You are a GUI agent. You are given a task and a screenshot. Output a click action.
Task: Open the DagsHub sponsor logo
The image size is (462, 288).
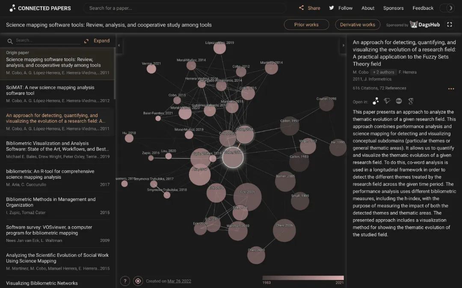(x=425, y=25)
